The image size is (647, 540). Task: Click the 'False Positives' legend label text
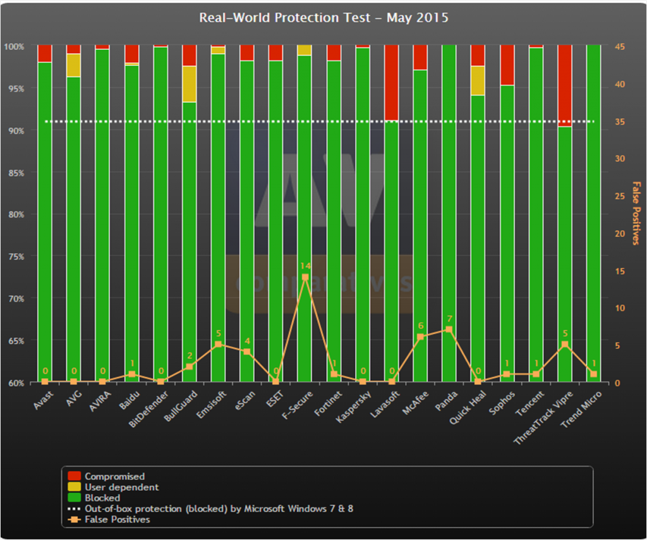pos(117,519)
